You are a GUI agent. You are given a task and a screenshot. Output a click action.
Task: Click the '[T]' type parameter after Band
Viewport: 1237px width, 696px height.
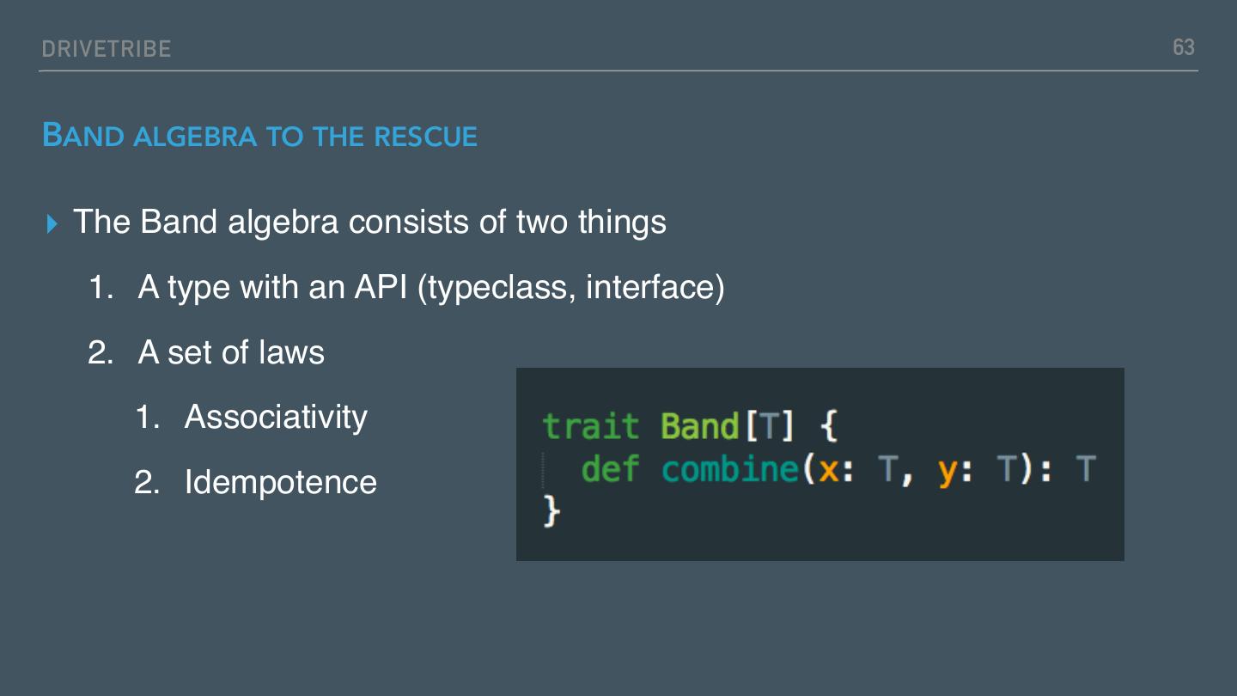770,426
